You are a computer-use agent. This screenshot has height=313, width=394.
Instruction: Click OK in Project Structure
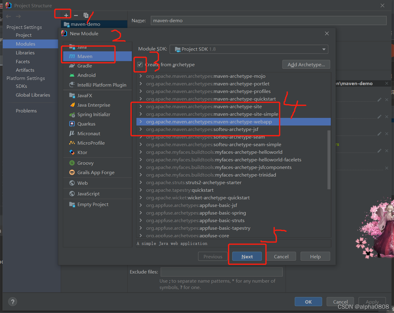(x=308, y=302)
